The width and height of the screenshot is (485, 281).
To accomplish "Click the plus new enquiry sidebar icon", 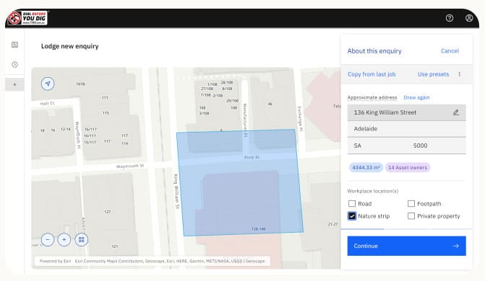I will click(14, 84).
